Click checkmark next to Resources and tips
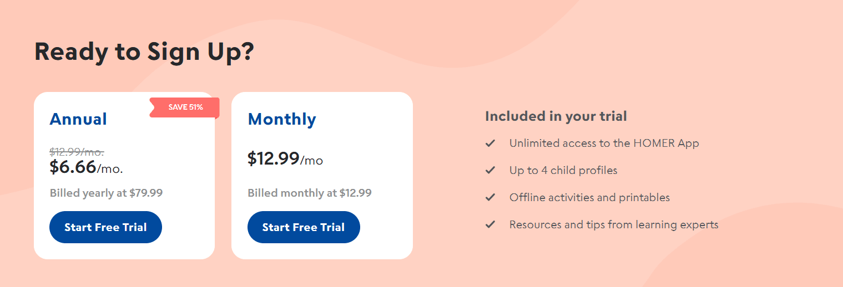843x287 pixels. (x=490, y=225)
